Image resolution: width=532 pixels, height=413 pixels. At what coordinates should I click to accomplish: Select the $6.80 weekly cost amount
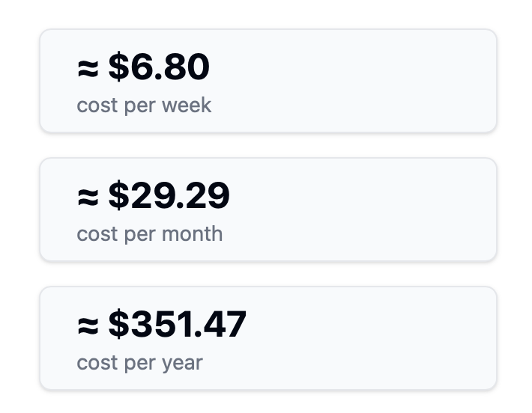click(x=158, y=67)
